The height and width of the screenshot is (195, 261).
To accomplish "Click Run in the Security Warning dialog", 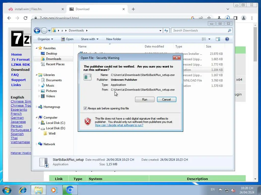I will pos(145,99).
